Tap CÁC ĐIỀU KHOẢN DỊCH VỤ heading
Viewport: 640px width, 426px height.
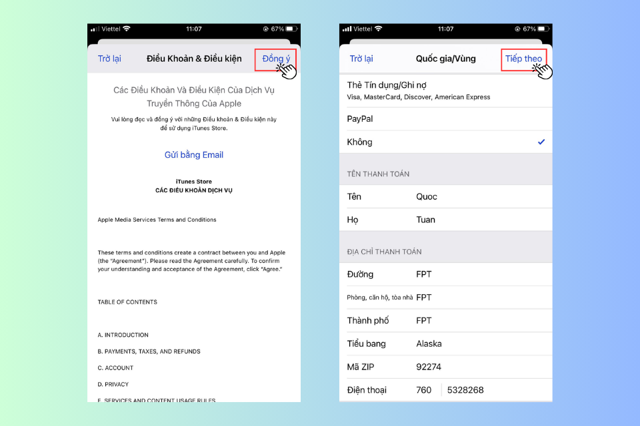pyautogui.click(x=194, y=190)
